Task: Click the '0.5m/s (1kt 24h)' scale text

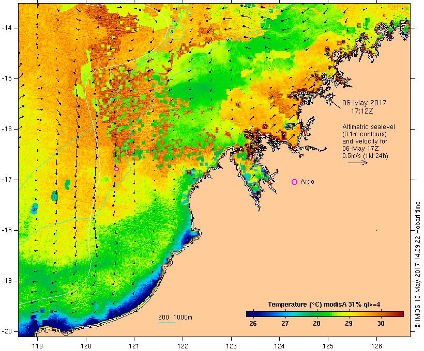Action: tap(365, 156)
